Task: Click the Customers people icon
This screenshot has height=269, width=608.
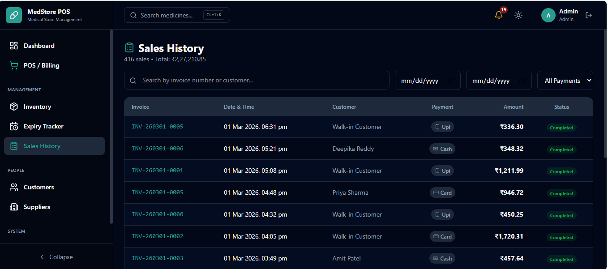Action: [x=14, y=187]
